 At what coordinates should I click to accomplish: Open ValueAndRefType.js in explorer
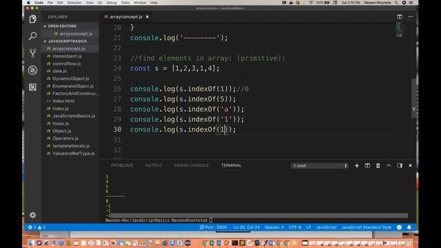click(74, 154)
